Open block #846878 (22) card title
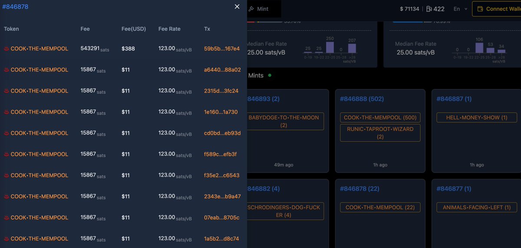The height and width of the screenshot is (248, 521). coord(360,188)
